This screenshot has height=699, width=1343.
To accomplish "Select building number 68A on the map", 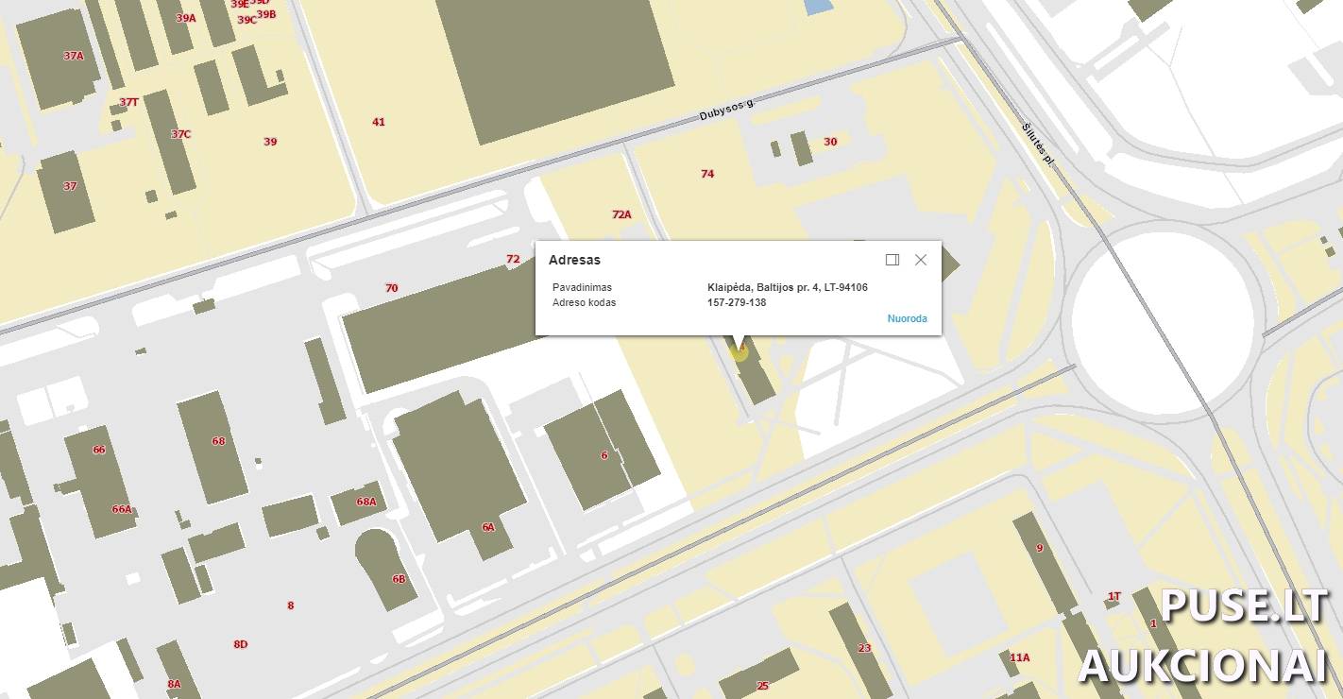I will (366, 502).
